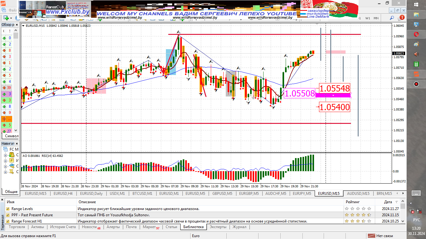Viewport: 426px width, 239px height.
Task: Close the Terminal panel
Action: pyautogui.click(x=2, y=200)
